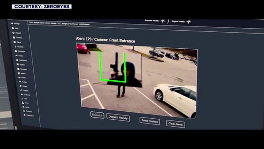The height and width of the screenshot is (149, 264).
Task: Open the Metrics sidebar icon
Action: [x=19, y=73]
